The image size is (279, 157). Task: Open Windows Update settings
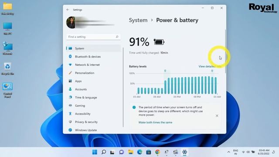click(94, 130)
